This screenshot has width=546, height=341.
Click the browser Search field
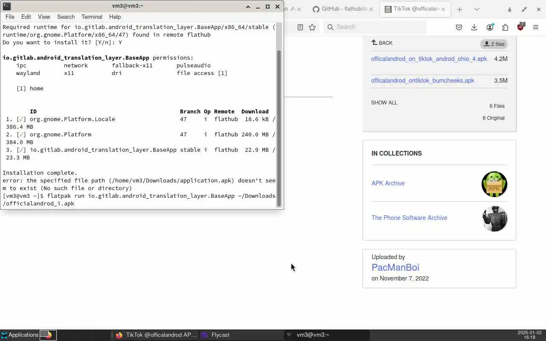[375, 27]
